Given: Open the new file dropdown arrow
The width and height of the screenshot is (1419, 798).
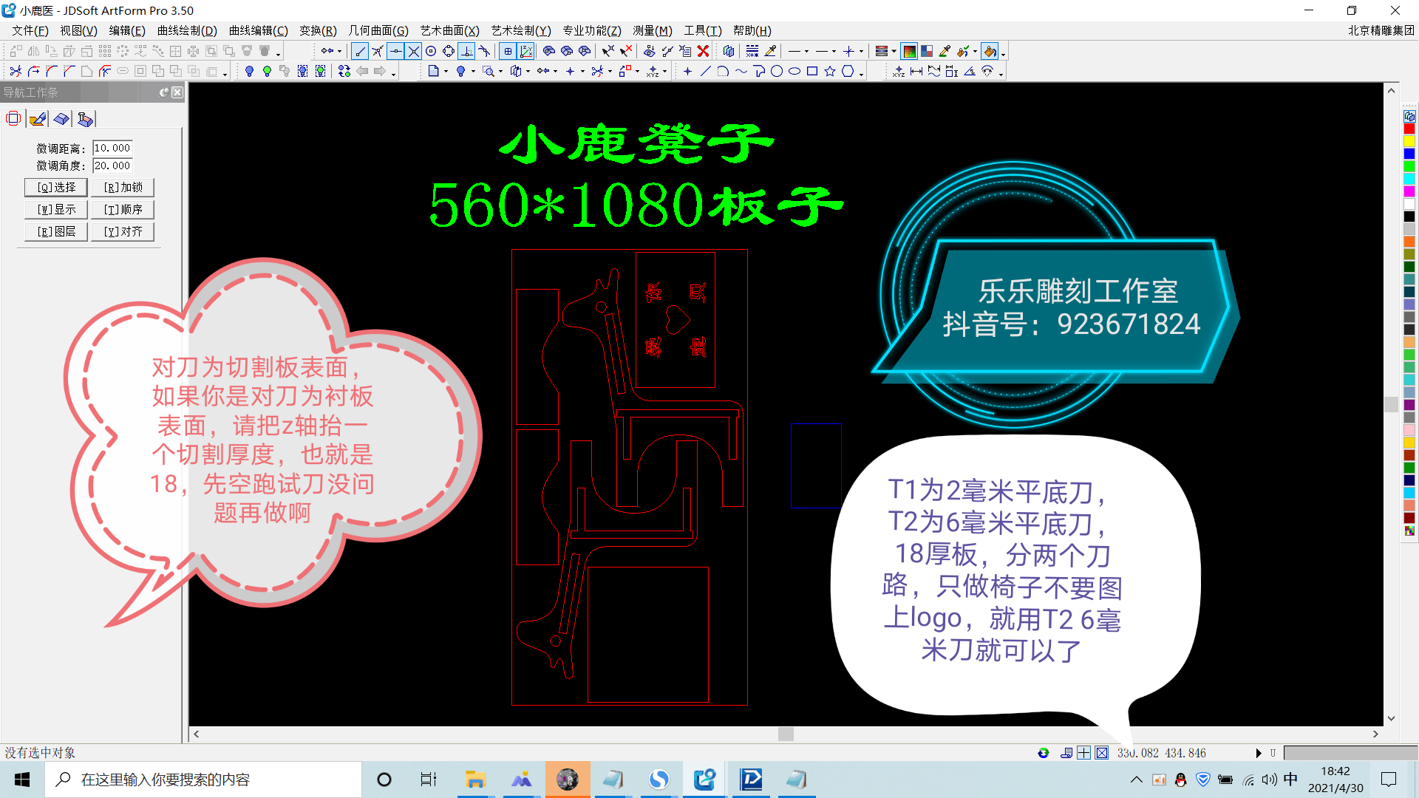Looking at the screenshot, I should (446, 72).
